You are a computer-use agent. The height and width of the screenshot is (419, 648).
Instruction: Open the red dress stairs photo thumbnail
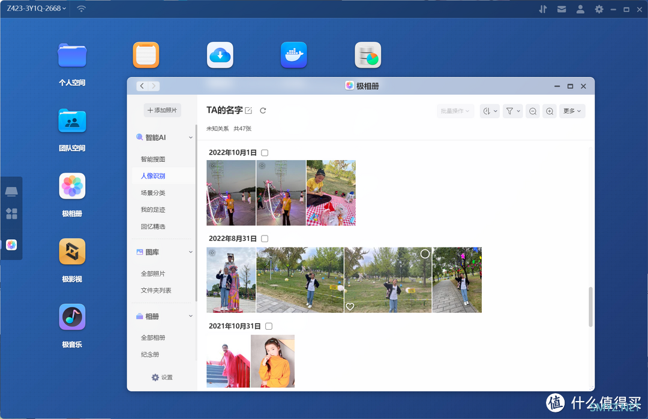coord(228,361)
